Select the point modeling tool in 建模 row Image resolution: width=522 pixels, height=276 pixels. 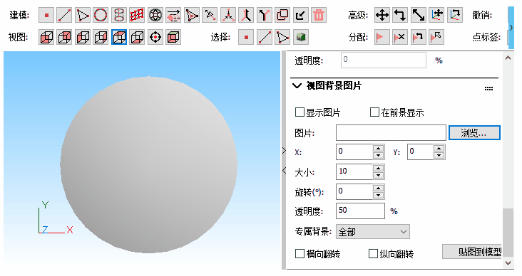pyautogui.click(x=46, y=15)
